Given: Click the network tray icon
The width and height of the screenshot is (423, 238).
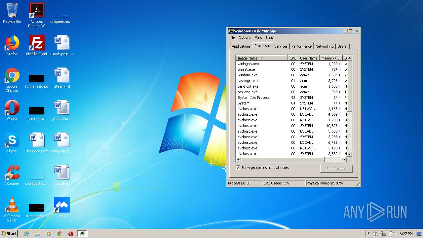Looking at the screenshot, I should click(384, 234).
